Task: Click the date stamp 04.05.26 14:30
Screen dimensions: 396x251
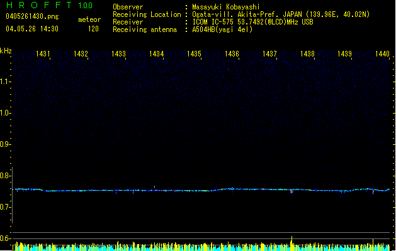Action: pyautogui.click(x=32, y=29)
